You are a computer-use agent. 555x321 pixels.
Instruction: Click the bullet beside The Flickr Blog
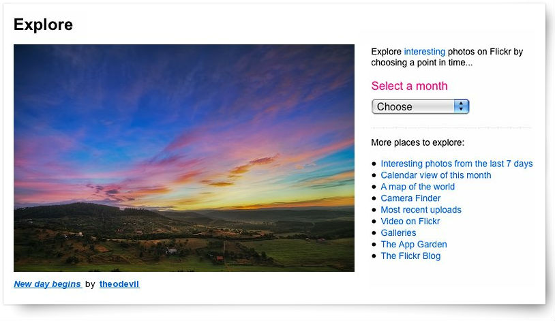point(374,256)
